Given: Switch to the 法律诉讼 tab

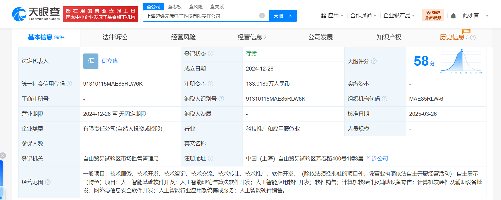Looking at the screenshot, I should pyautogui.click(x=115, y=37).
